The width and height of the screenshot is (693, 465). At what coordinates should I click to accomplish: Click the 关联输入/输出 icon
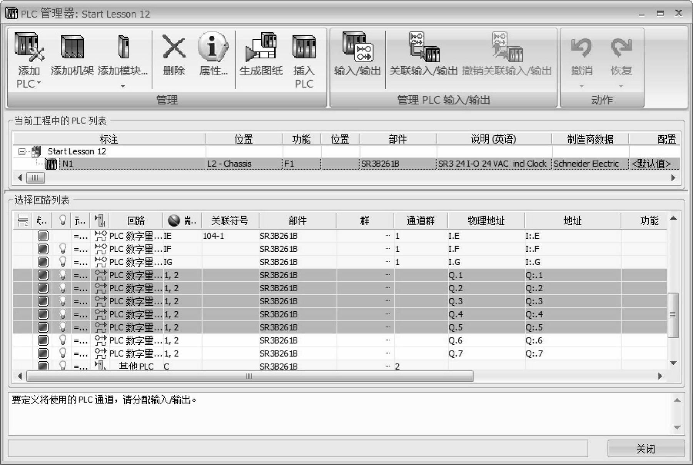424,47
